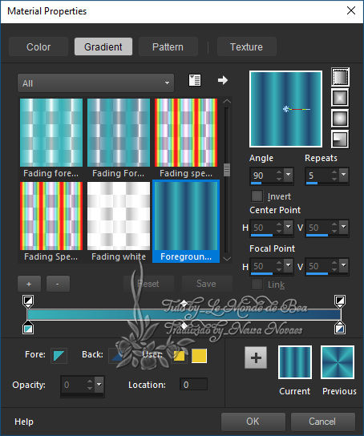Add current material to palette with plus icon
364x436 pixels.
[x=256, y=357]
